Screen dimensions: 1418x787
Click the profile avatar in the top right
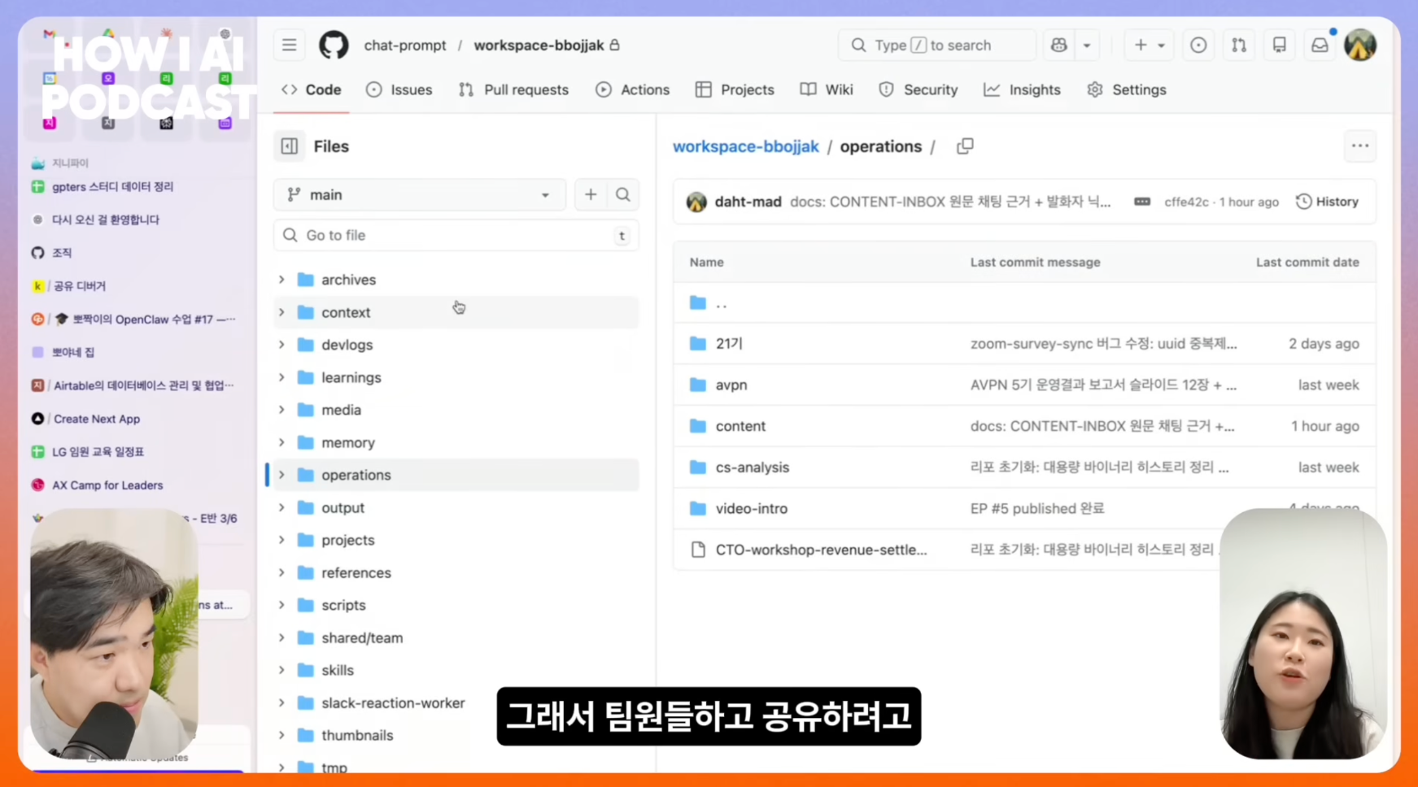1359,45
